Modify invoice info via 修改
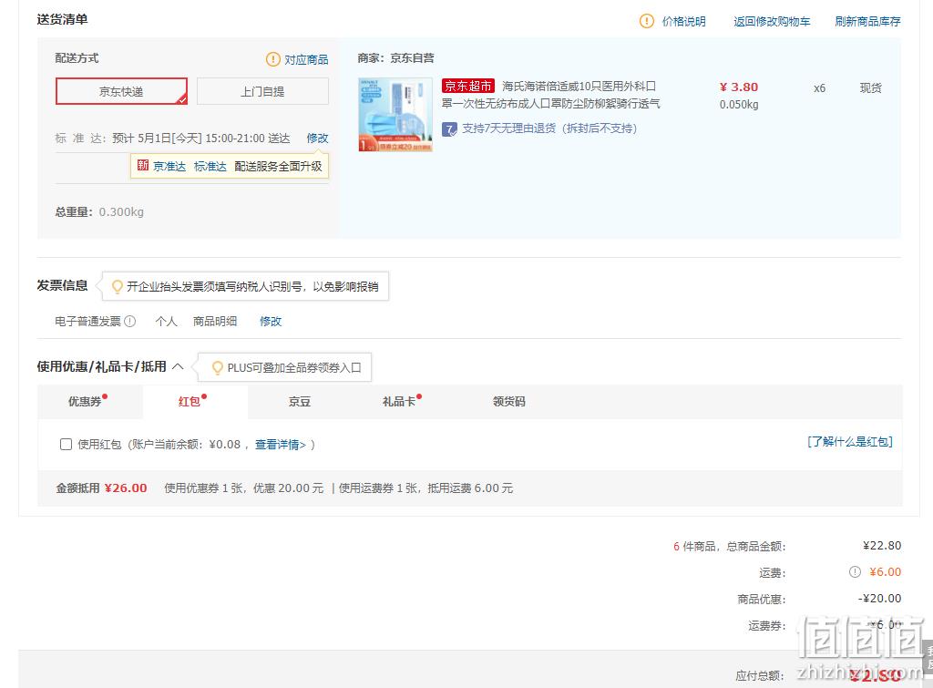The height and width of the screenshot is (688, 933). [271, 322]
